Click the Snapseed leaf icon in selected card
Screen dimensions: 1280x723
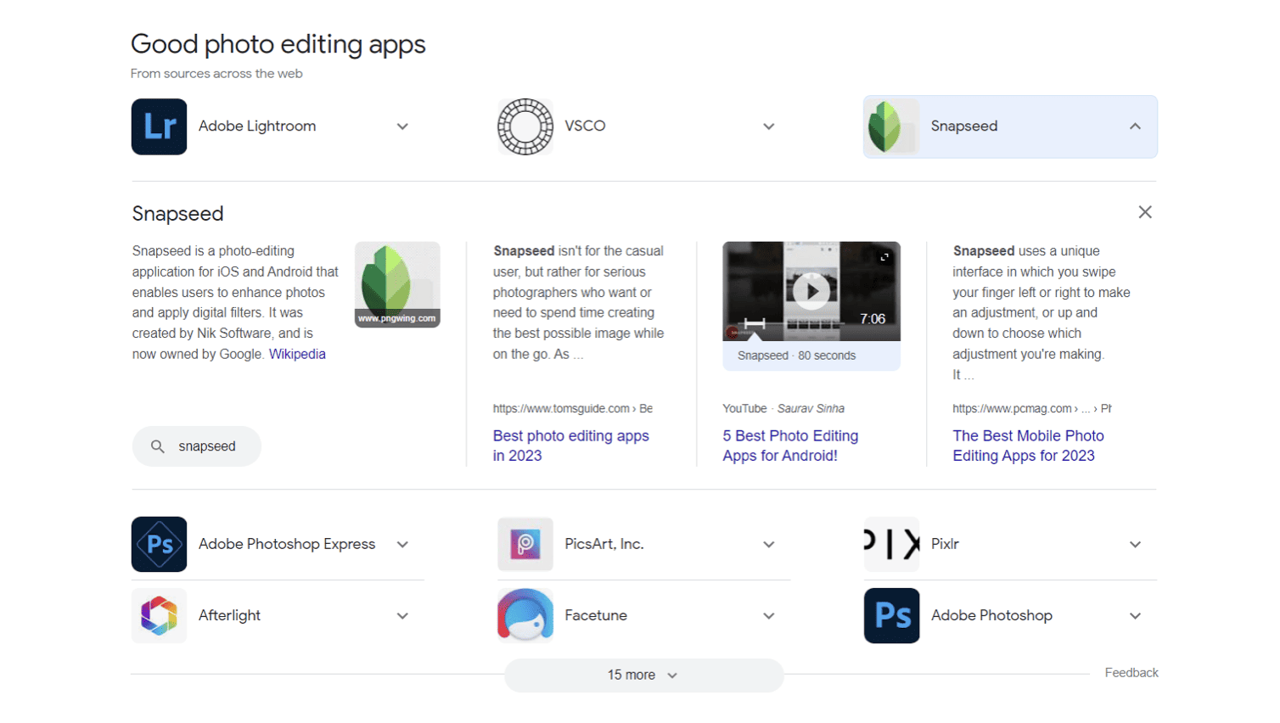click(891, 126)
